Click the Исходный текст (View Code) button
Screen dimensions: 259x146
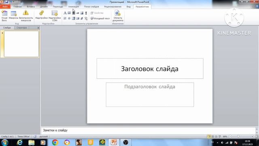coord(100,18)
